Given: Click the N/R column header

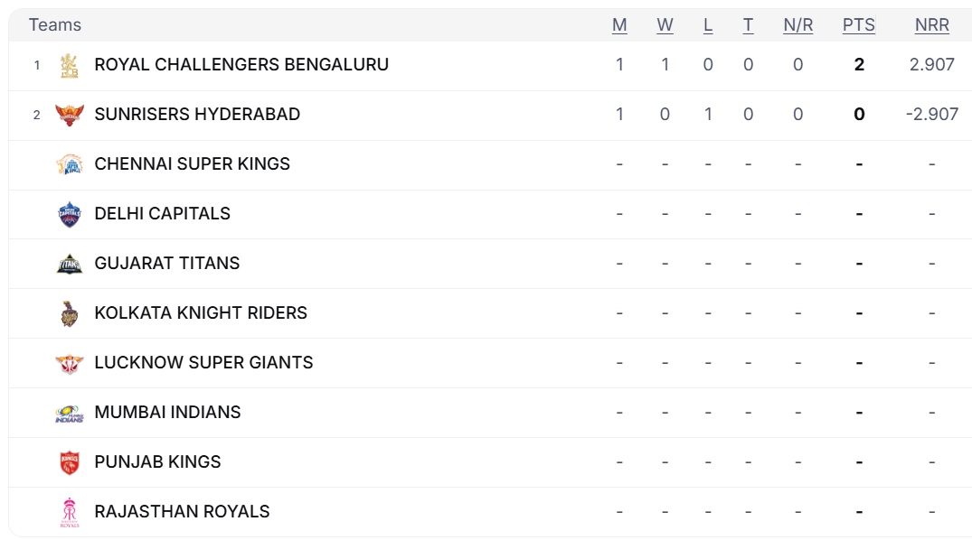Looking at the screenshot, I should pos(797,25).
